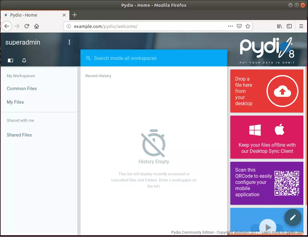
Task: Open the page actions three-dots menu
Action: (231, 26)
